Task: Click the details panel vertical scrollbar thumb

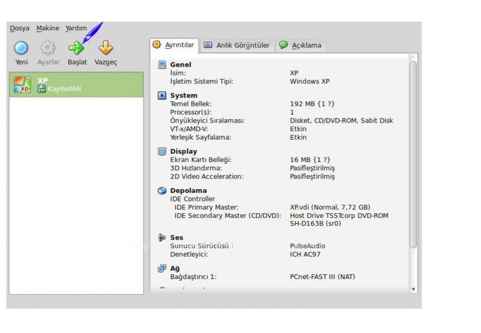Action: tap(413, 155)
